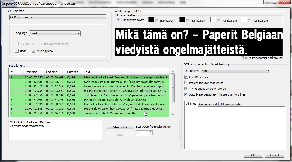Select row 2 'Siellä ne muuttuivat kuin taika'
Screen dimensions: 292x162
click(89, 82)
